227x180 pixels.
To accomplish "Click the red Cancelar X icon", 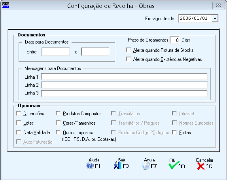I will [x=201, y=166].
